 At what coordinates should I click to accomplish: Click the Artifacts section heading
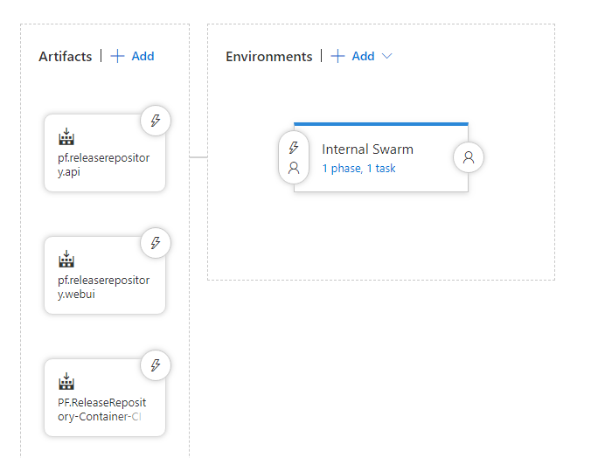[x=65, y=56]
